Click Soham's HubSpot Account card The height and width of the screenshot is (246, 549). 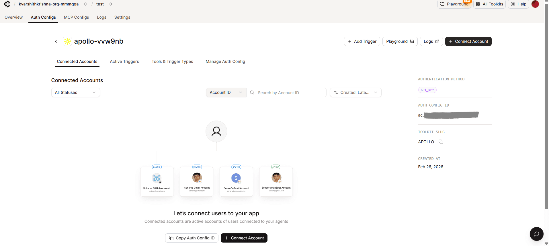276,181
